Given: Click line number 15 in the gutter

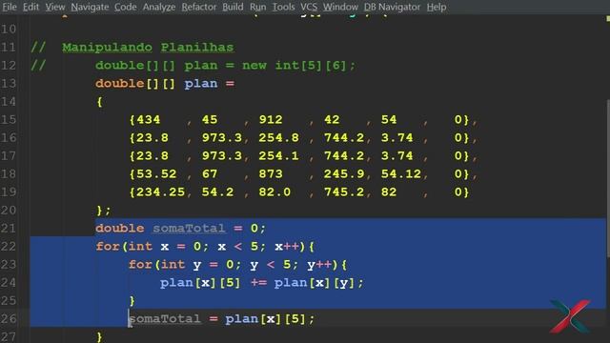Looking at the screenshot, I should (x=9, y=120).
